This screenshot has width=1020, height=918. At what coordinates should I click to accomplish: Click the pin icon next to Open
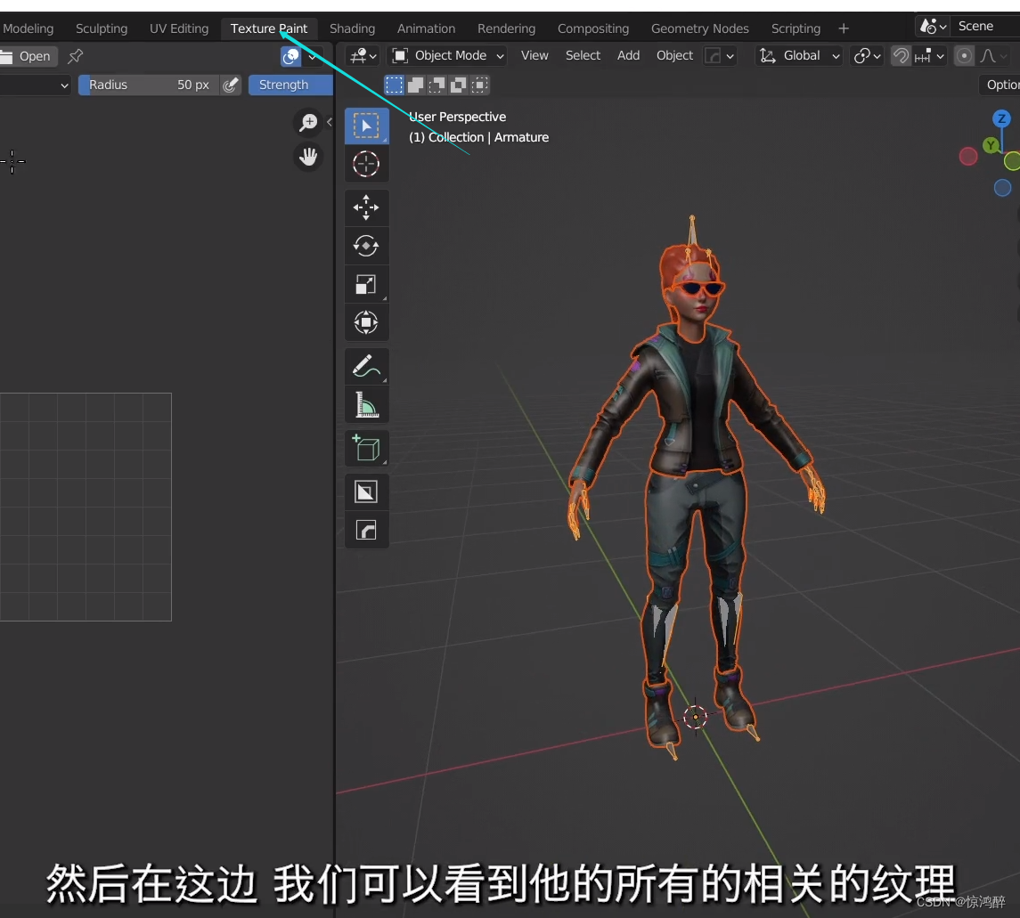(76, 56)
